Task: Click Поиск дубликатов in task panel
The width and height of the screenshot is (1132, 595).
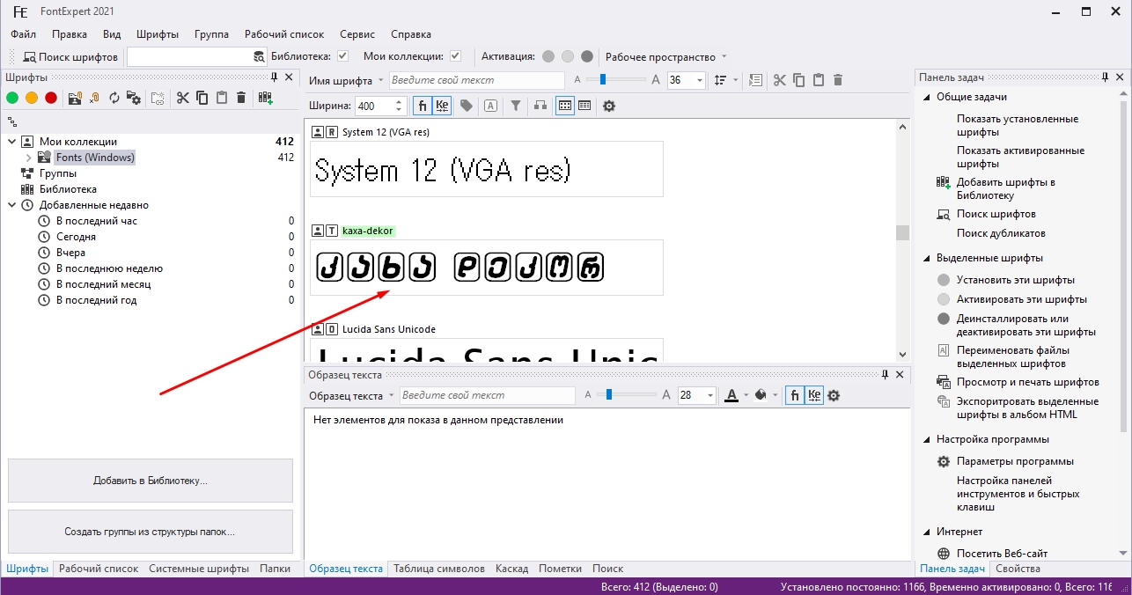Action: (x=1001, y=233)
